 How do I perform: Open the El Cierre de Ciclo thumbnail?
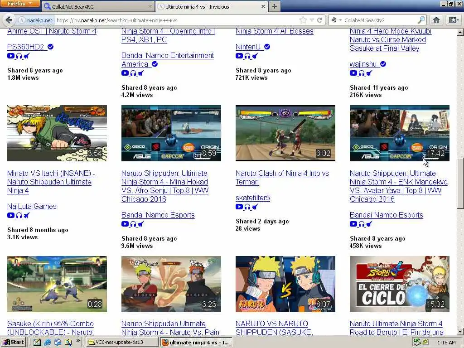tap(400, 284)
